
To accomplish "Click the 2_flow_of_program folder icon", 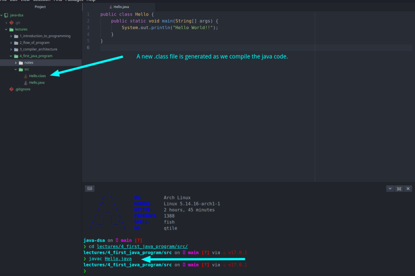I will pos(16,43).
